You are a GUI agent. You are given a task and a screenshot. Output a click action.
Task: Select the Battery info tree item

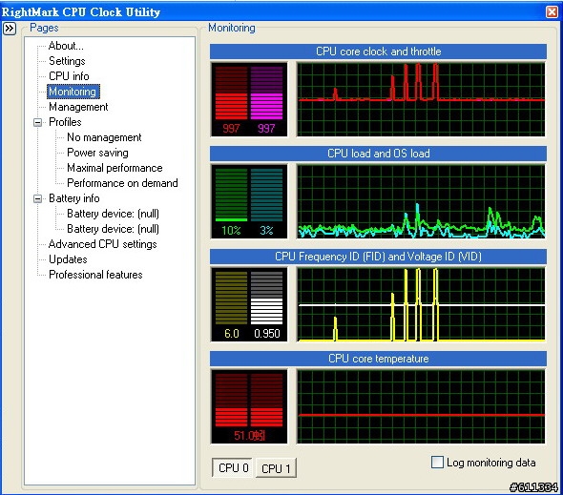point(74,198)
